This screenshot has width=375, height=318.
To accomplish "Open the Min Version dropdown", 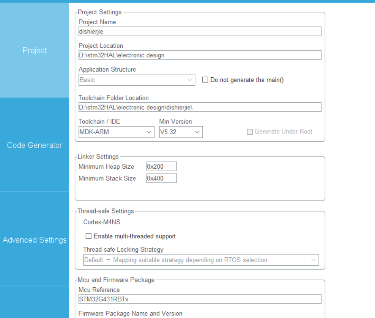I will [x=181, y=132].
